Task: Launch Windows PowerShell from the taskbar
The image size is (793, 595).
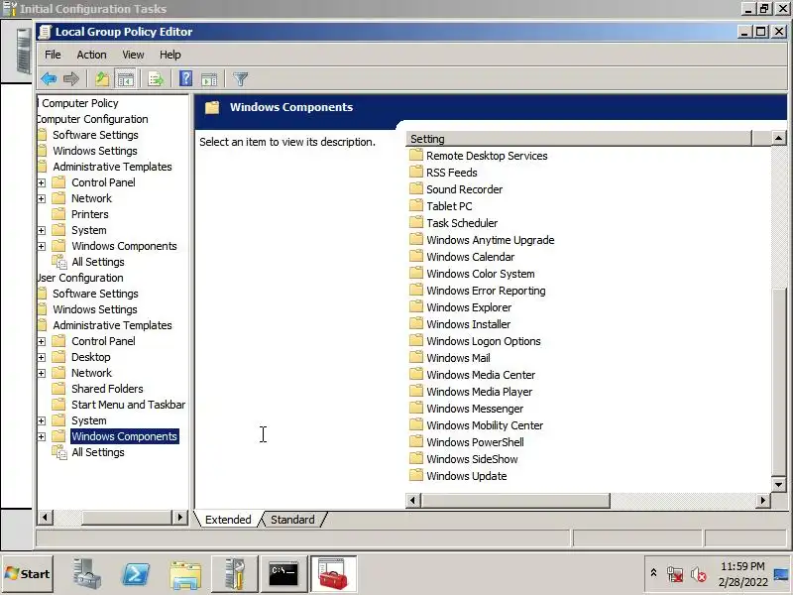Action: pos(136,574)
